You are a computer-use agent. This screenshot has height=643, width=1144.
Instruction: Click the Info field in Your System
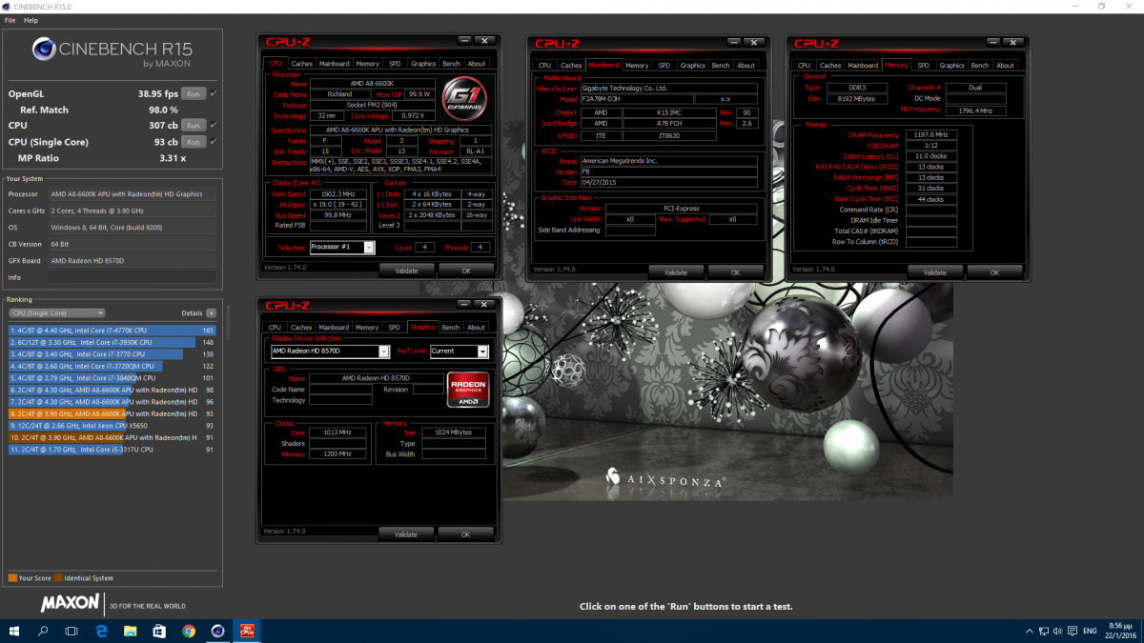tap(133, 277)
